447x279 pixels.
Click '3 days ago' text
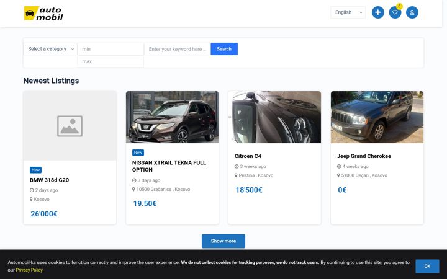149,180
